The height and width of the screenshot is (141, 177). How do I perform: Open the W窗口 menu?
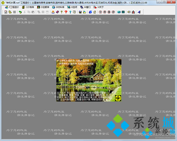pos(86,7)
